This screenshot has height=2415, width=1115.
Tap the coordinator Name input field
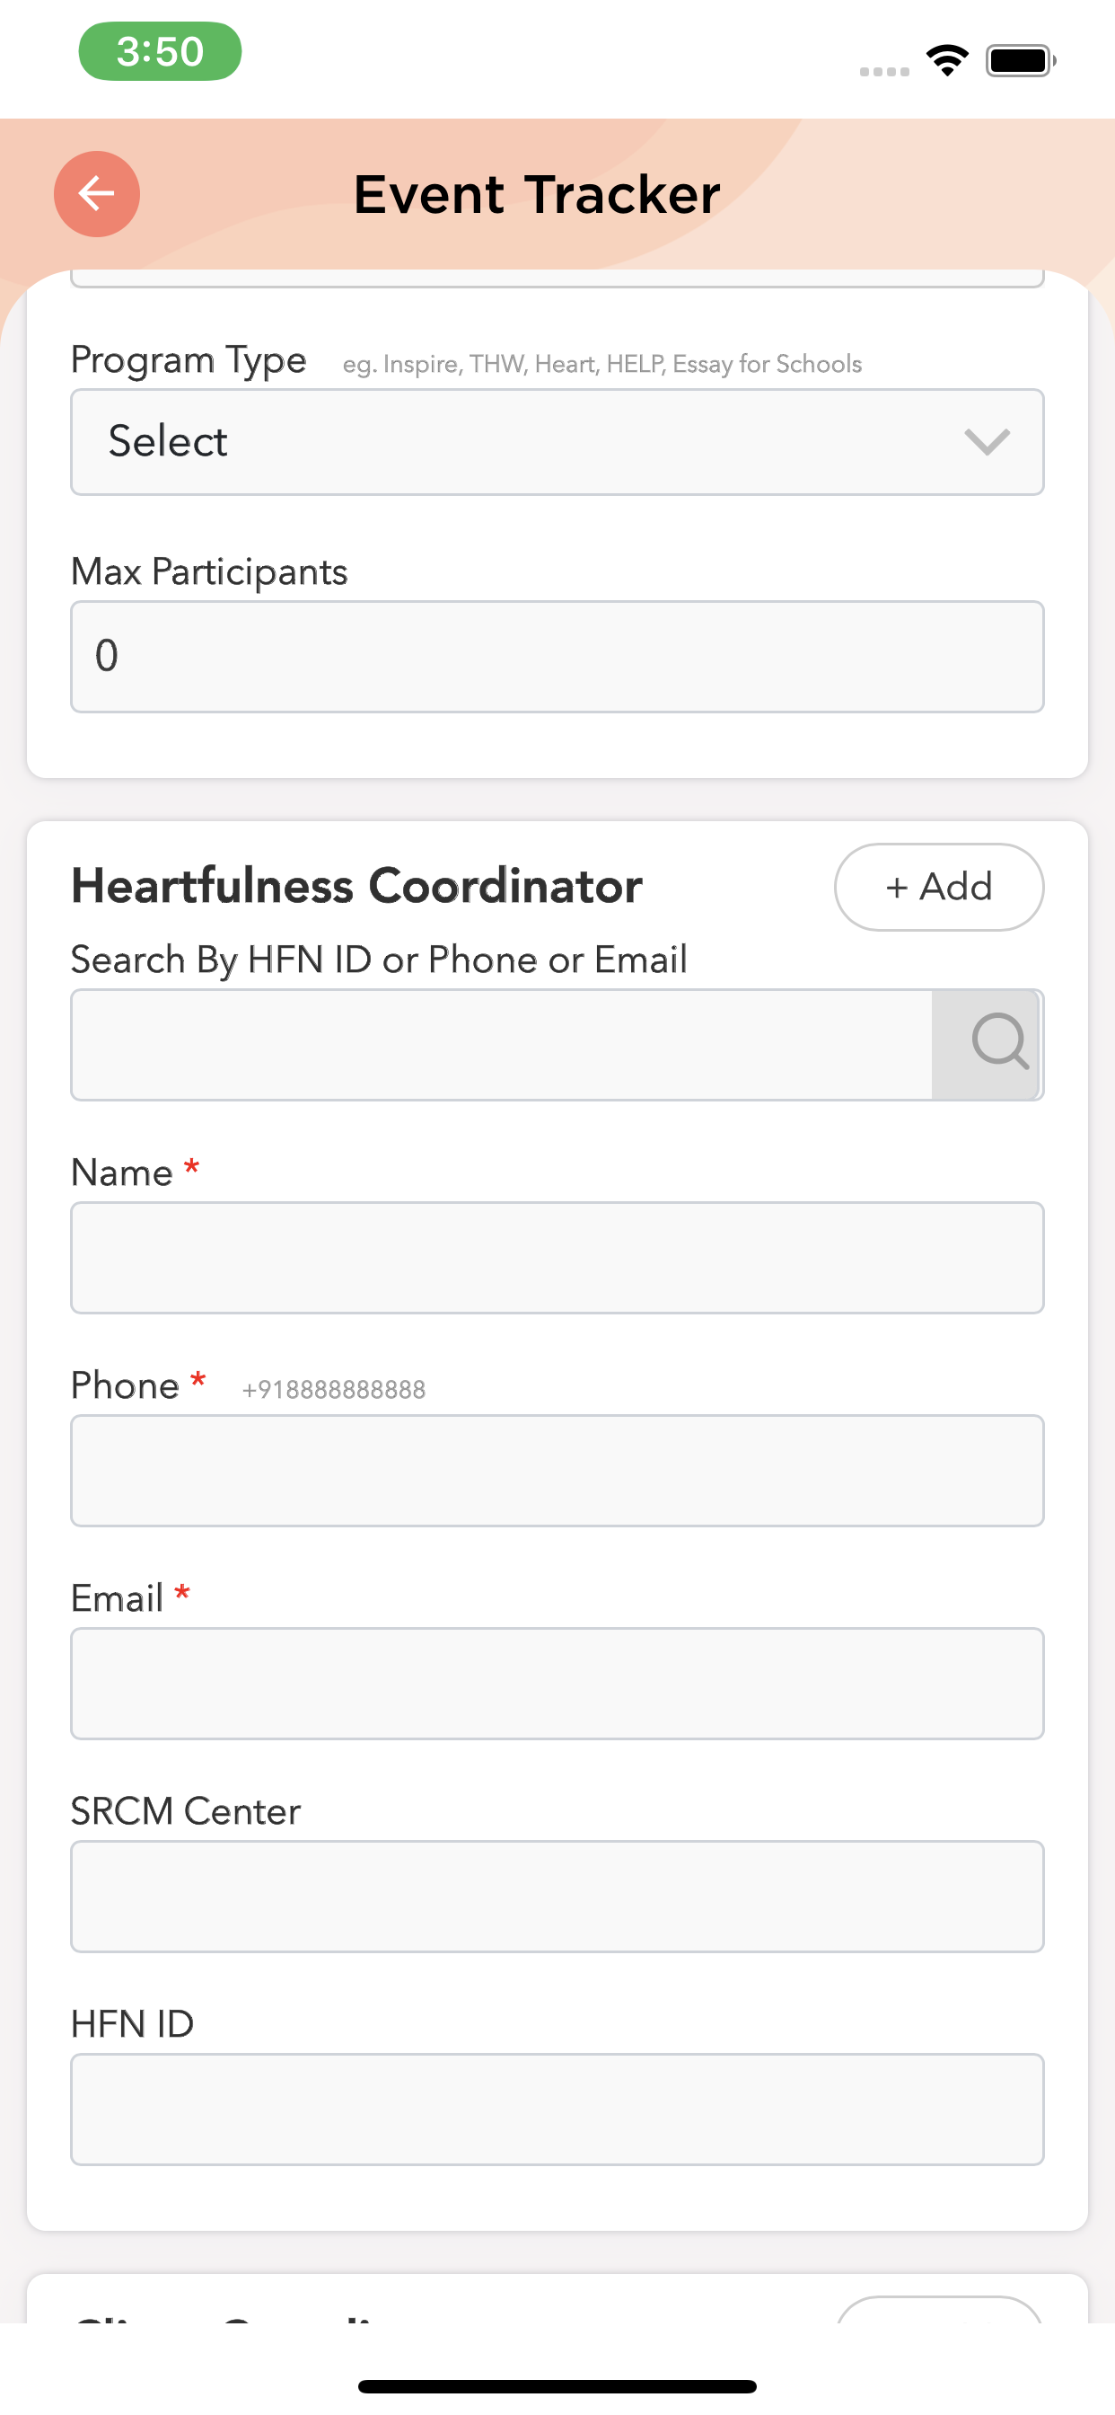tap(557, 1257)
